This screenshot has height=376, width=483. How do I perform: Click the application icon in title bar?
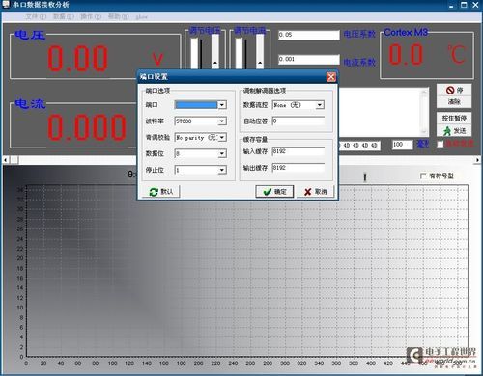[x=6, y=4]
